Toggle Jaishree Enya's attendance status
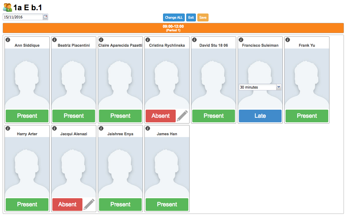The height and width of the screenshot is (219, 346). (x=120, y=204)
